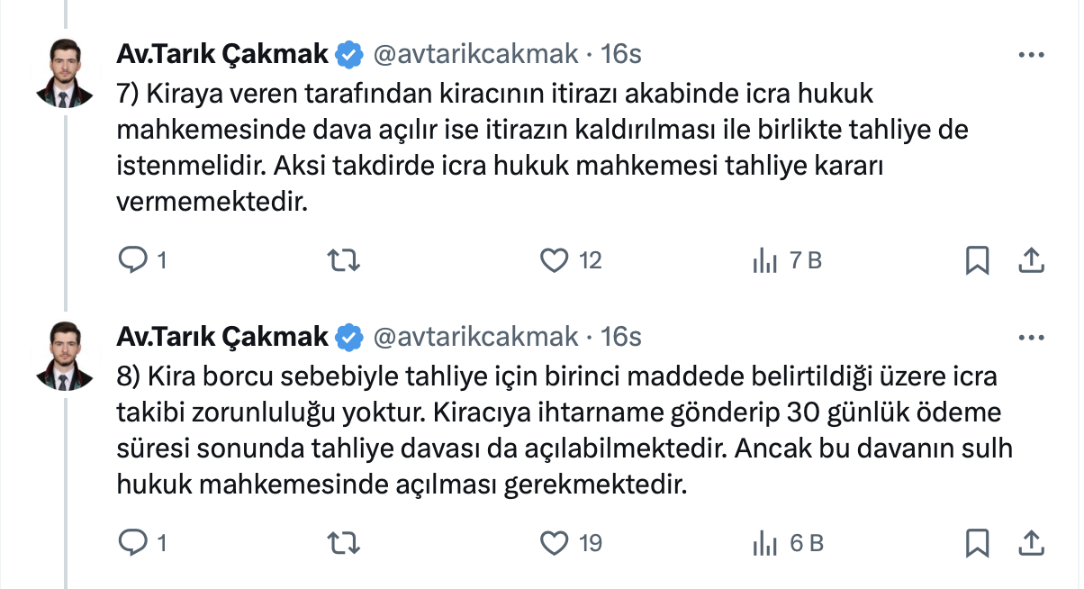Retweet the tweet starting with 8)
This screenshot has height=589, width=1084.
(x=343, y=542)
